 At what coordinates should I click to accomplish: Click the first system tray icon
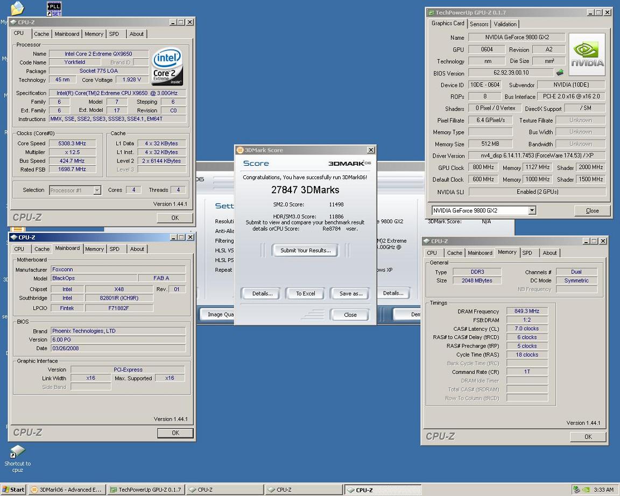click(x=576, y=490)
